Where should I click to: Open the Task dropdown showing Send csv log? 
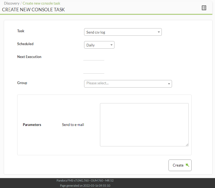coord(123,32)
